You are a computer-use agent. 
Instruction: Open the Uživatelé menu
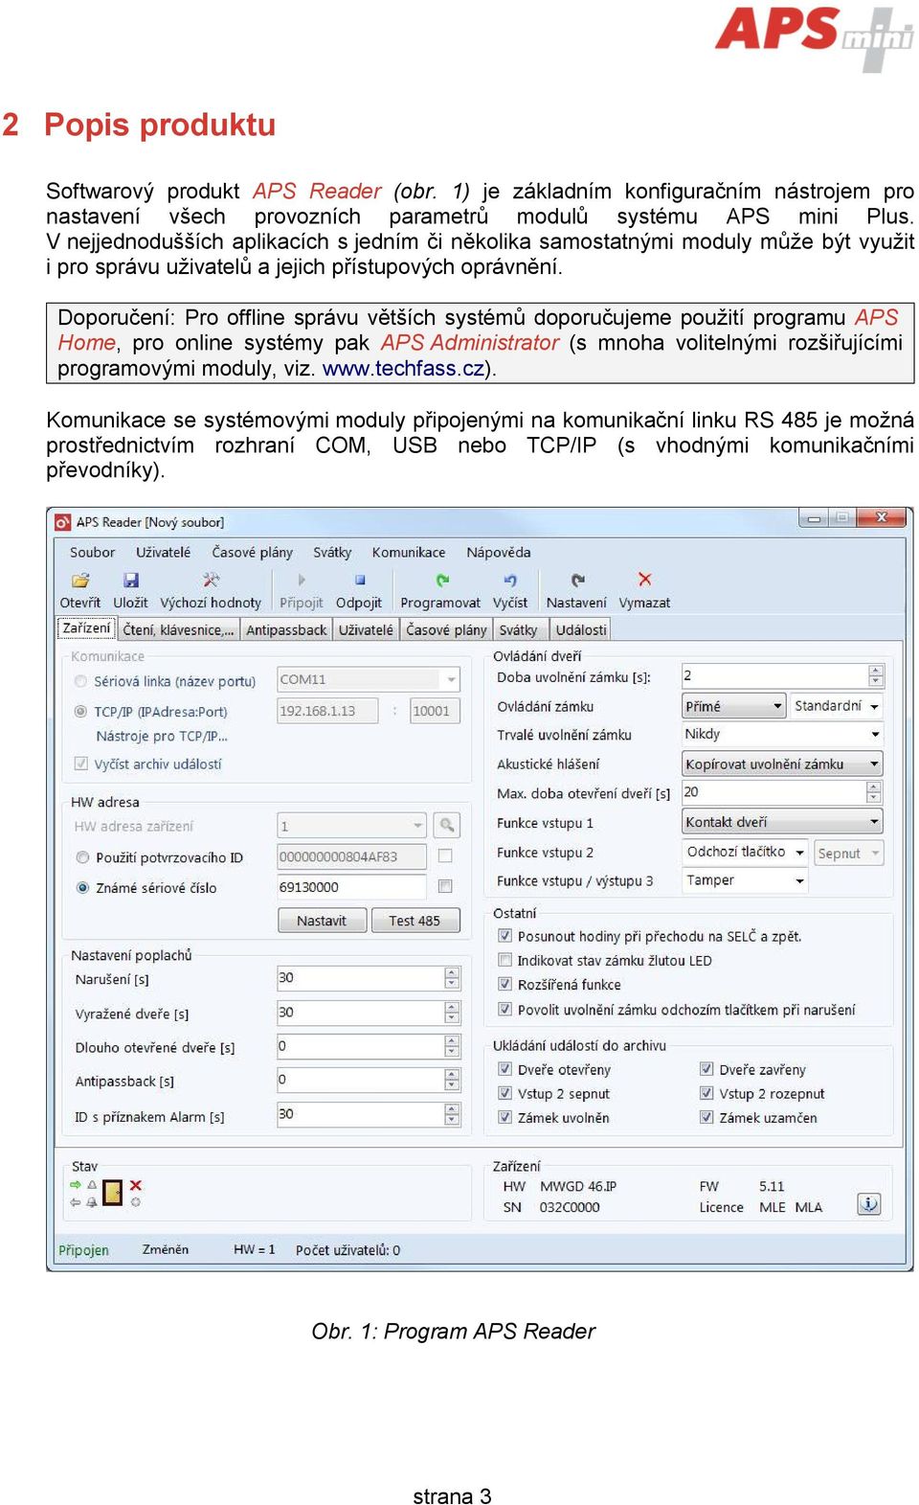click(163, 552)
